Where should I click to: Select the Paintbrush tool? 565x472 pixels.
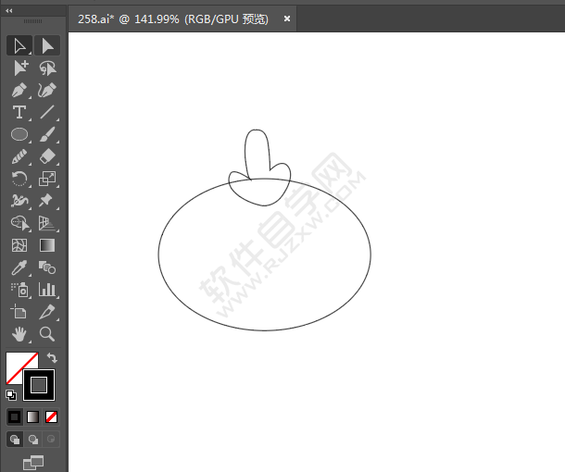point(47,134)
